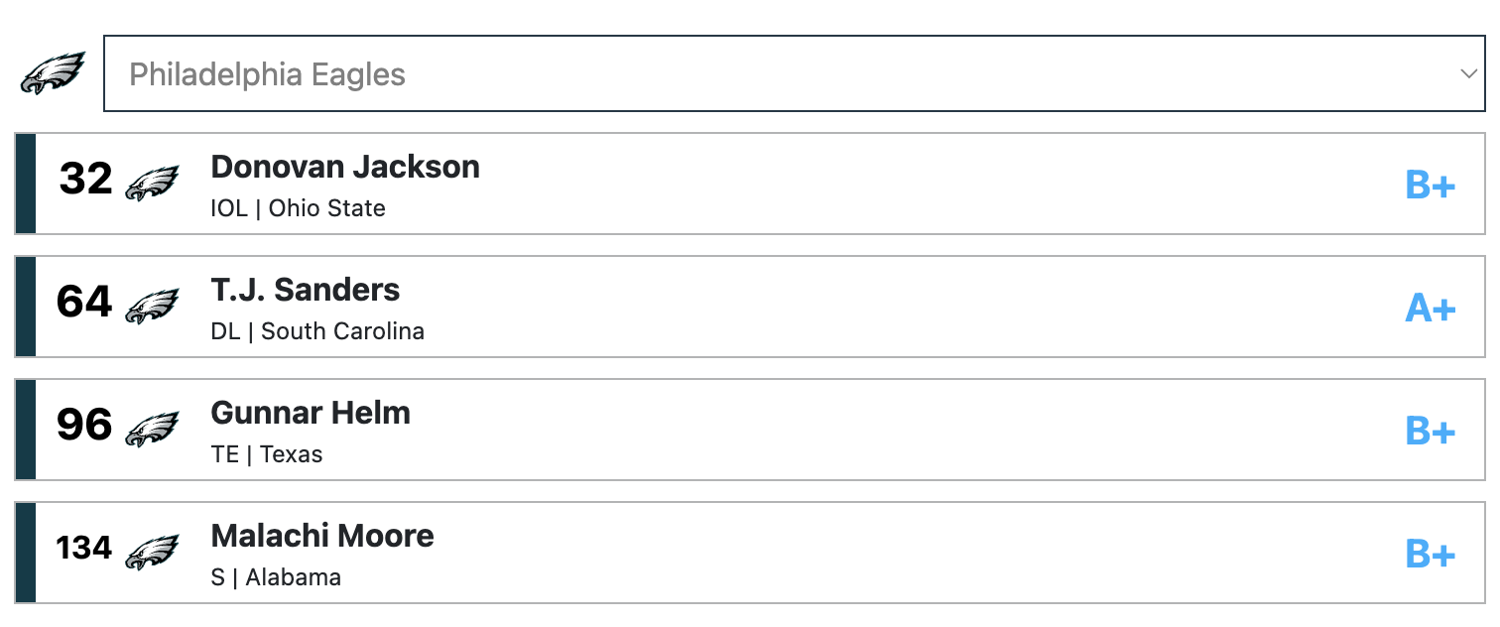Click the team dropdown chevron arrow
The image size is (1500, 627).
(x=1468, y=74)
